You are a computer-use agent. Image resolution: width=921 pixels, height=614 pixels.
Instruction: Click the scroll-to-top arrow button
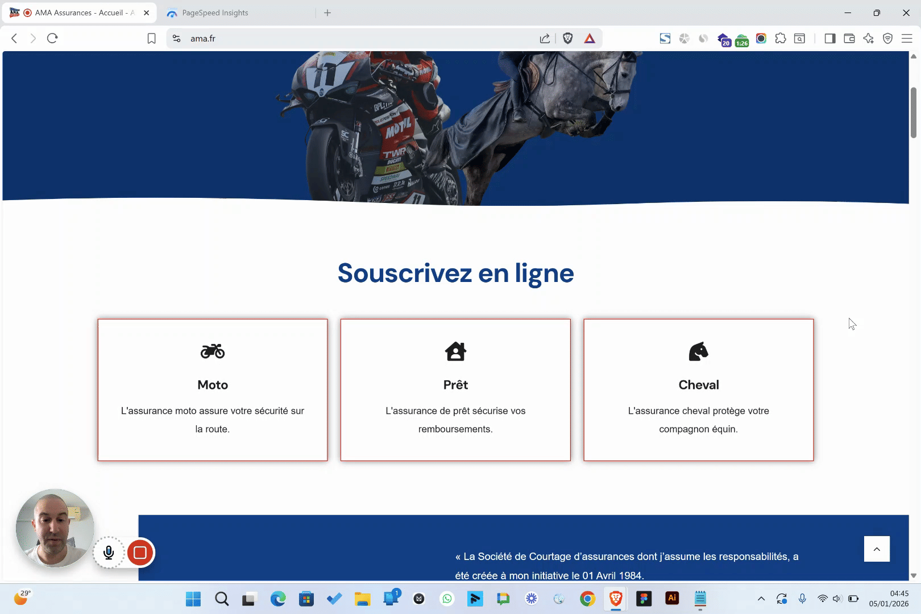pos(877,549)
